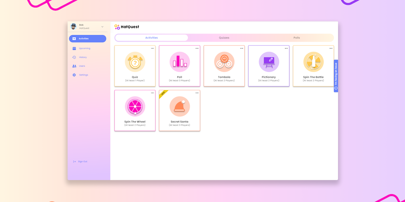Open the Tombola card three-dot menu
The image size is (405, 202).
pos(242,49)
